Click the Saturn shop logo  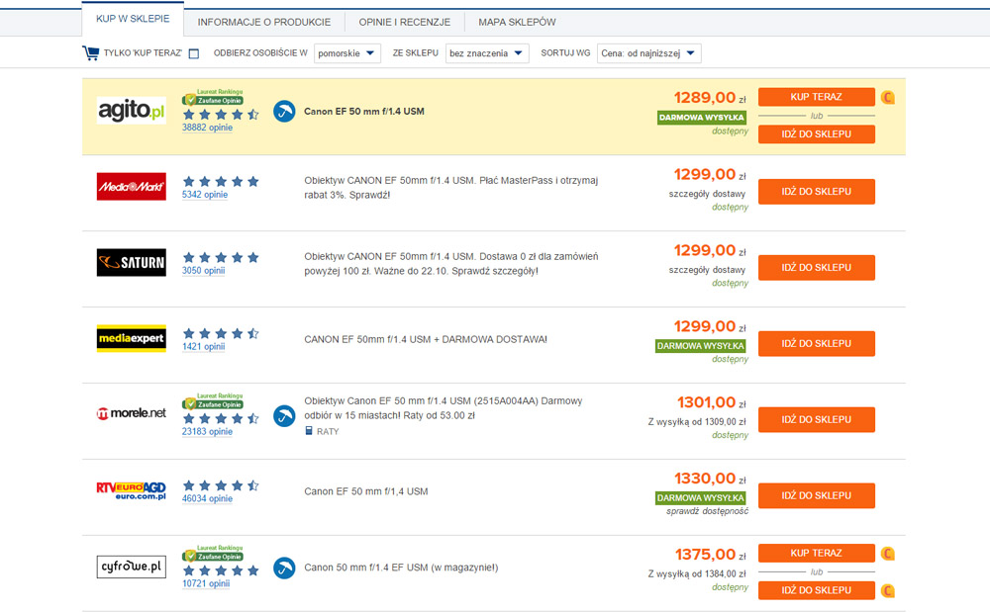(x=132, y=262)
